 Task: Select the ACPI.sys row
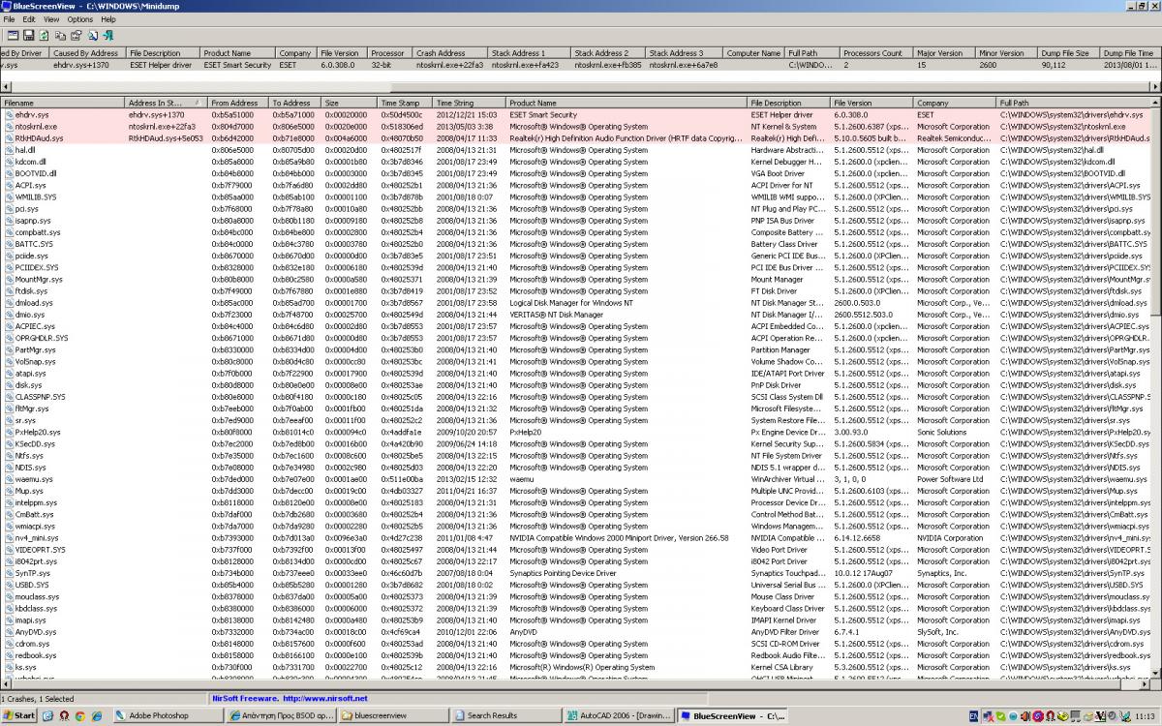click(575, 185)
